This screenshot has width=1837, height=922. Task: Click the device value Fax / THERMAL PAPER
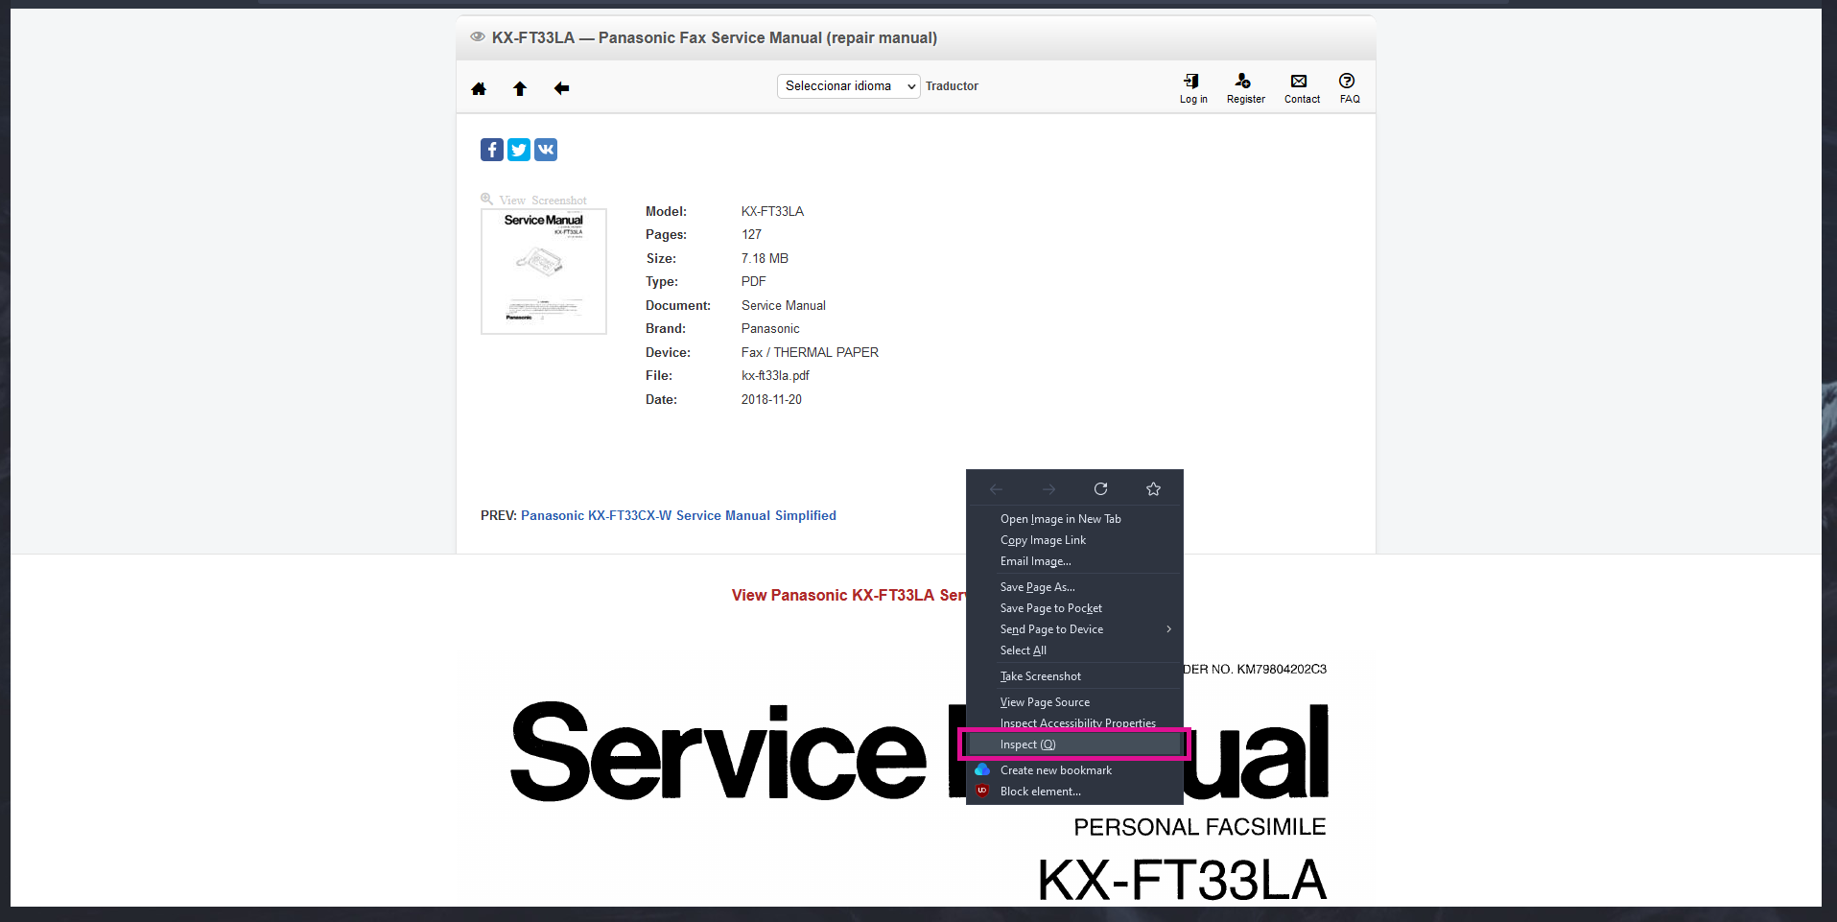(810, 352)
